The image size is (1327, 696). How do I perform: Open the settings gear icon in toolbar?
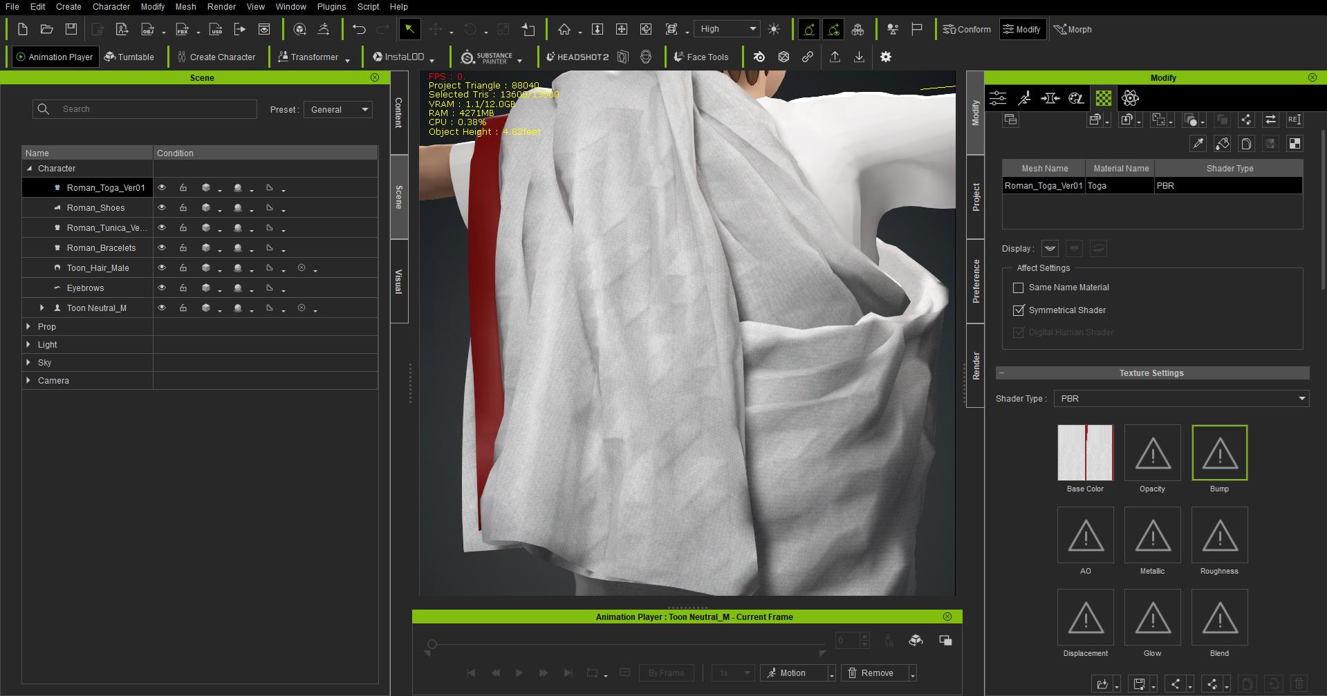[886, 57]
